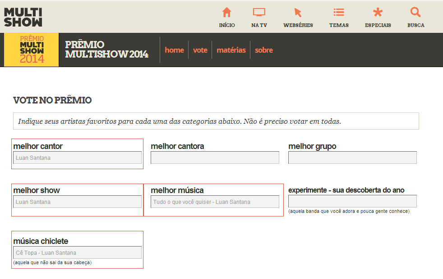Select the Webséries cursor icon
This screenshot has height=279, width=443.
[x=298, y=13]
